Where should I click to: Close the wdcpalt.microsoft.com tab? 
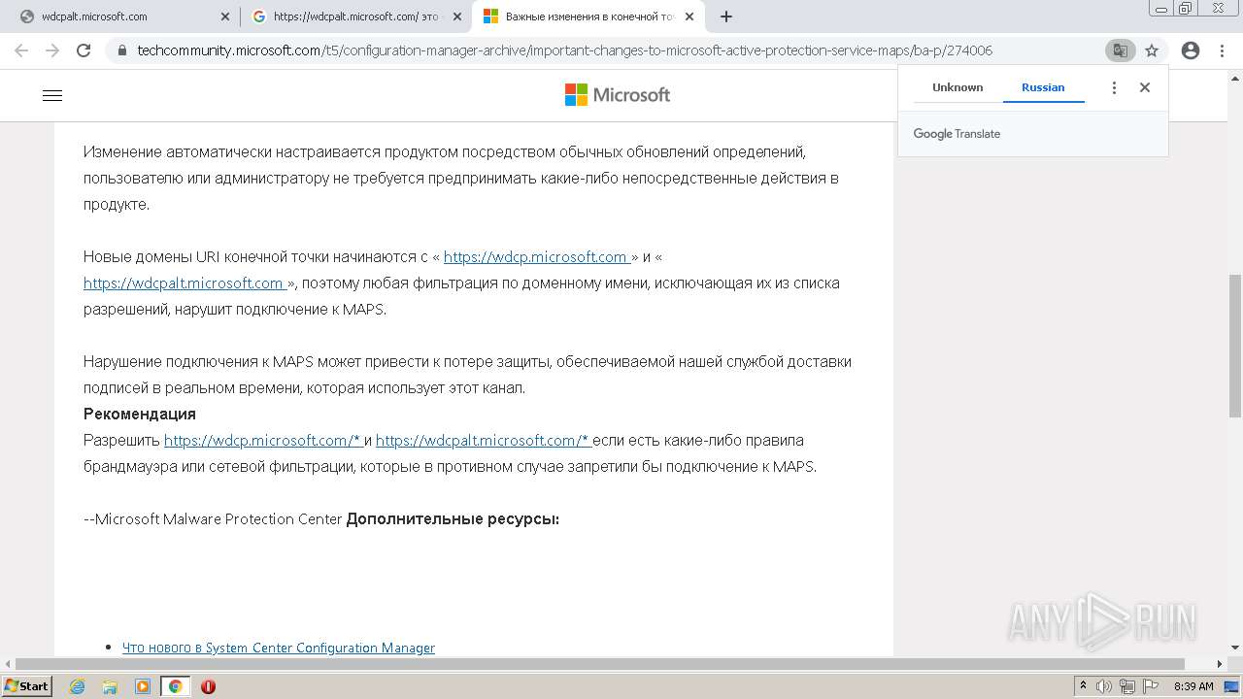tap(225, 17)
